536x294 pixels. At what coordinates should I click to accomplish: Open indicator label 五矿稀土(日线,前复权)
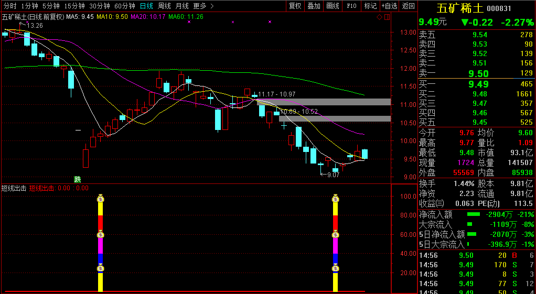tap(33, 17)
